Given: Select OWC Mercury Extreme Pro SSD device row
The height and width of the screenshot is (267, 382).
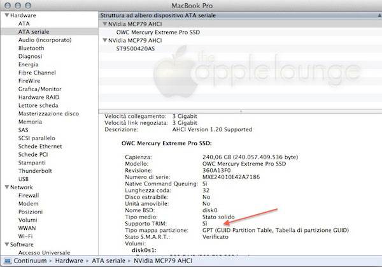Looking at the screenshot, I should point(240,32).
